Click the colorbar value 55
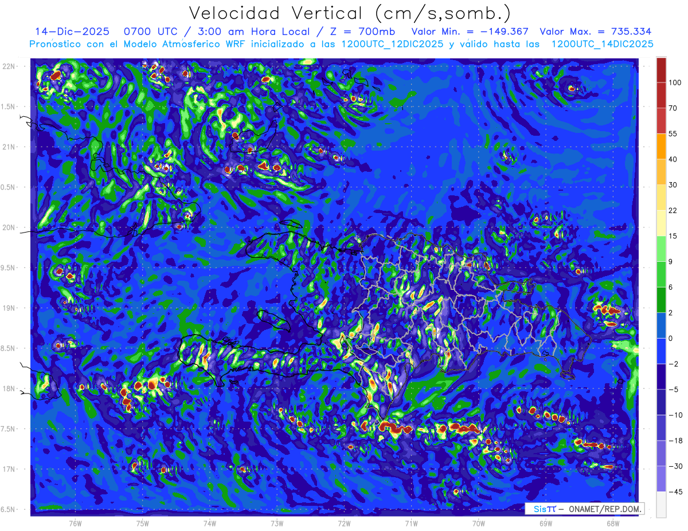Viewport: 688px width, 531px height. [673, 134]
